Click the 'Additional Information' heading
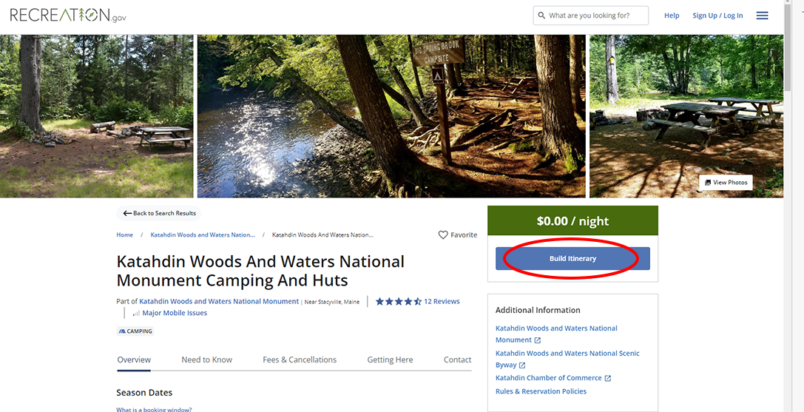 [x=538, y=311]
